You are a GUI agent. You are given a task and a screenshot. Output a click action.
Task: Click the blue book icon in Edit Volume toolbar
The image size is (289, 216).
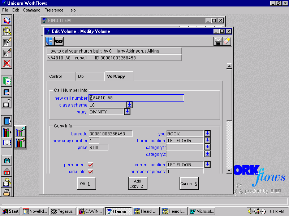coord(50,41)
